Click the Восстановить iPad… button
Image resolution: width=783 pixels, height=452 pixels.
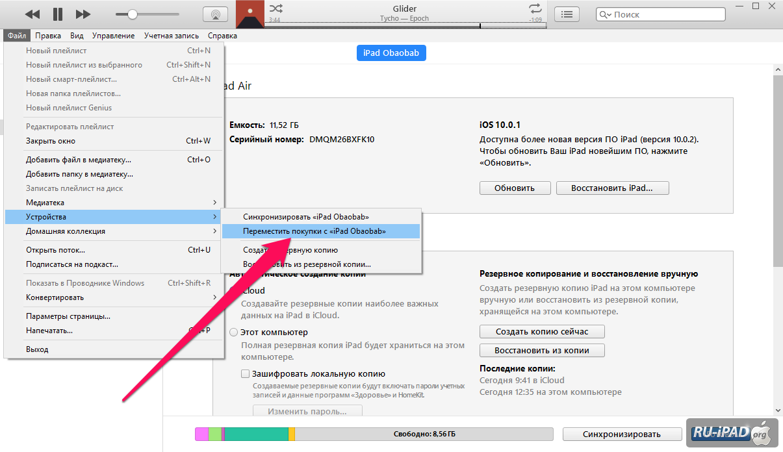(612, 188)
